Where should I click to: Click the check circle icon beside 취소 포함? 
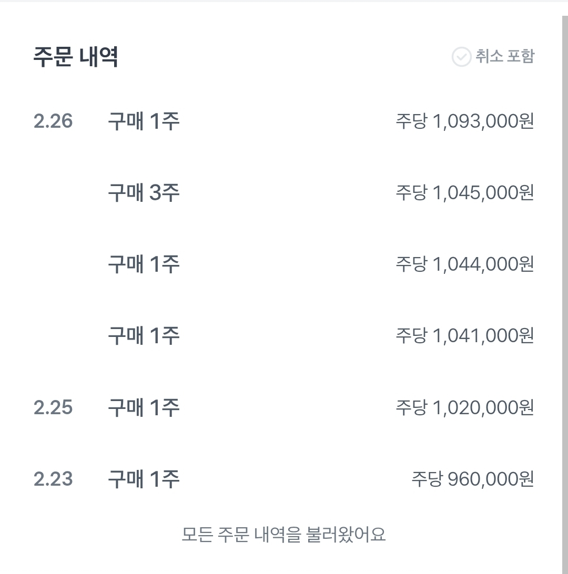tap(461, 57)
